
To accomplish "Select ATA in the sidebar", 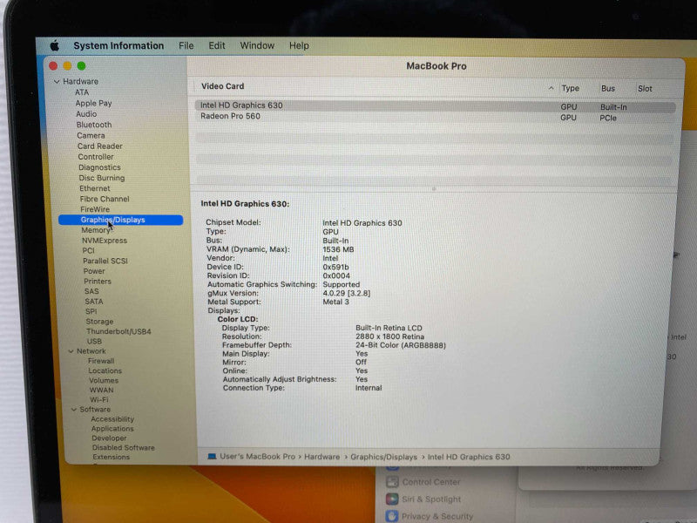I will coord(82,92).
